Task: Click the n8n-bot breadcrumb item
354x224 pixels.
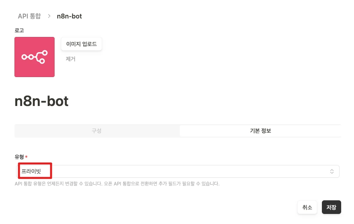Action: tap(69, 16)
